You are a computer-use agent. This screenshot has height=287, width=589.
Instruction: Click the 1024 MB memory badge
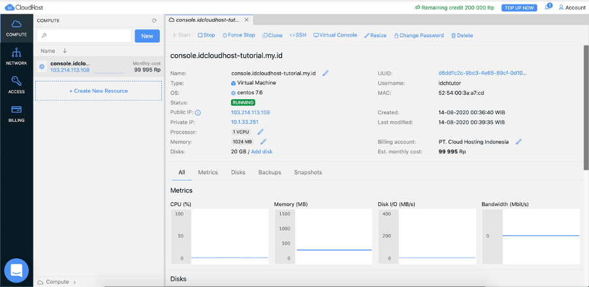(x=243, y=142)
